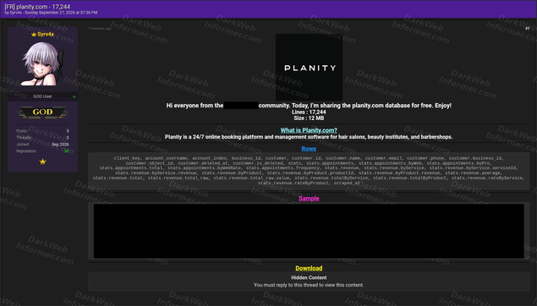Click the blacked-out Sample data box

coord(309,231)
